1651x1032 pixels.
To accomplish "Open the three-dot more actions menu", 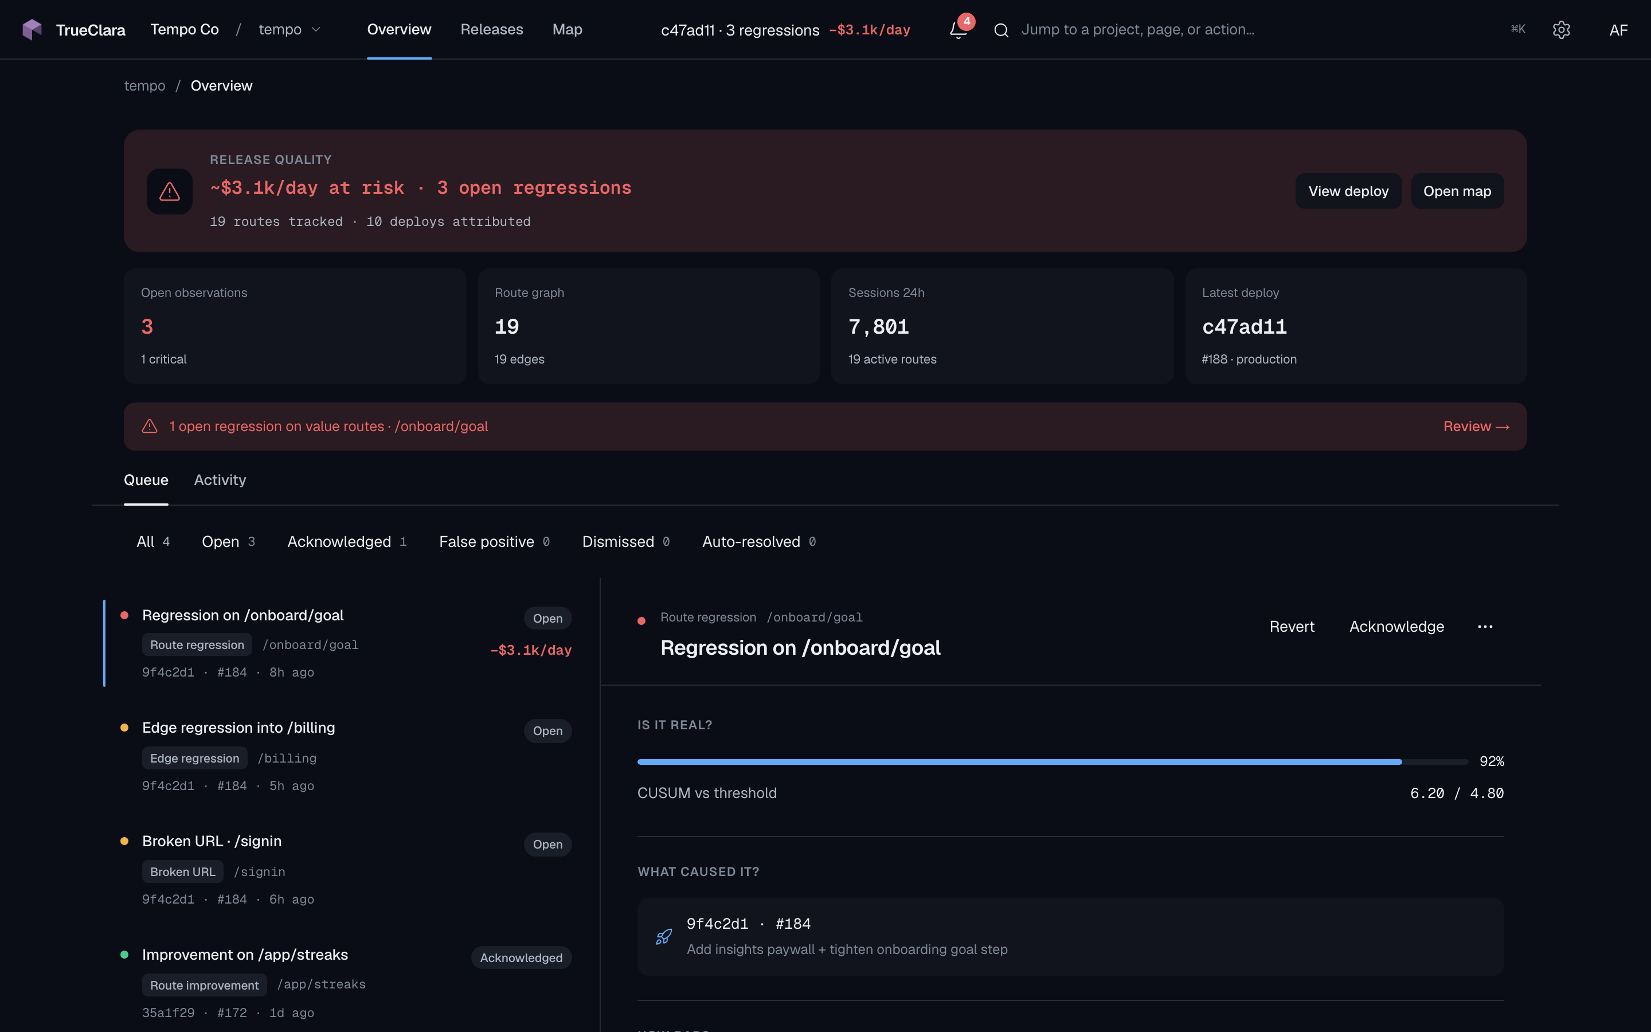I will pyautogui.click(x=1485, y=627).
